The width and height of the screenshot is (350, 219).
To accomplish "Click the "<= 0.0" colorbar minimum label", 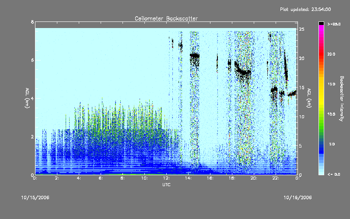I will [334, 174].
